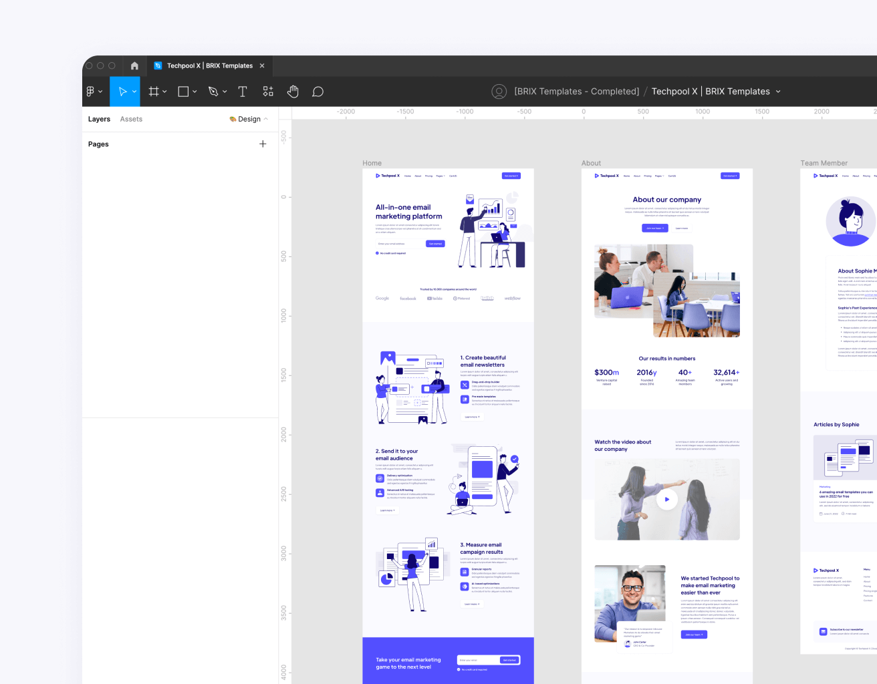Click the Pages section header
877x684 pixels.
click(x=98, y=144)
